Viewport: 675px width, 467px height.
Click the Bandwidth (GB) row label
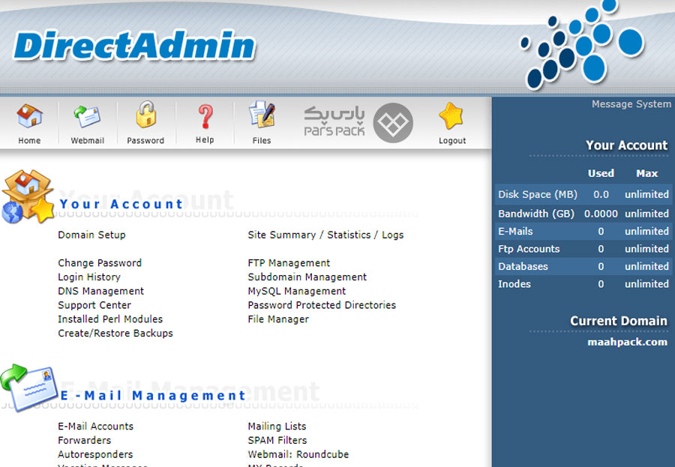[x=536, y=214]
